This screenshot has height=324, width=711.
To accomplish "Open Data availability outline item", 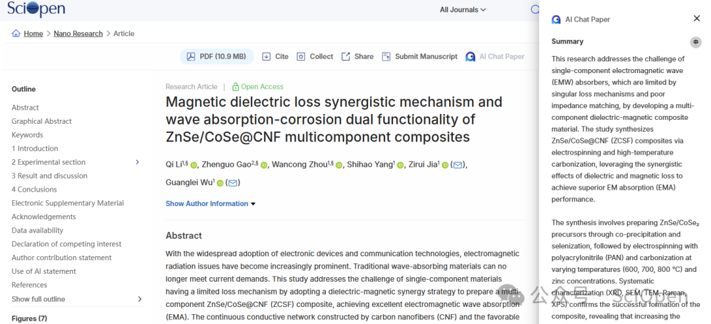I will (x=38, y=230).
